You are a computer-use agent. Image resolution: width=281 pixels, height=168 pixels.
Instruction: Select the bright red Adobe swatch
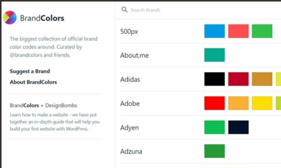click(215, 103)
